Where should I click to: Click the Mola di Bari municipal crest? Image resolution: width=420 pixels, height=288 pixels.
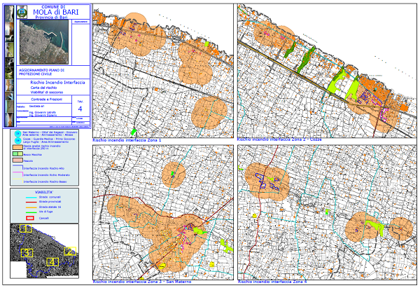tap(23, 11)
